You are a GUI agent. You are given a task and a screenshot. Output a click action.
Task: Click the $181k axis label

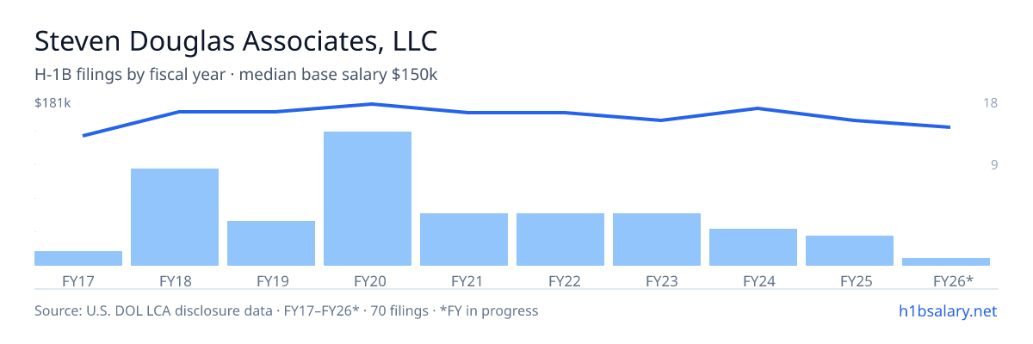coord(53,103)
